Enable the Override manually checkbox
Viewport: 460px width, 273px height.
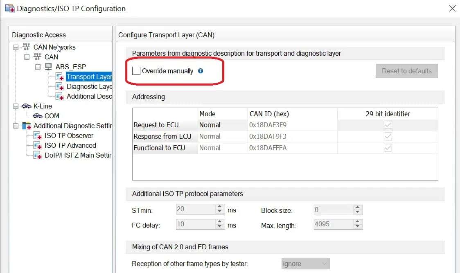[x=136, y=71]
